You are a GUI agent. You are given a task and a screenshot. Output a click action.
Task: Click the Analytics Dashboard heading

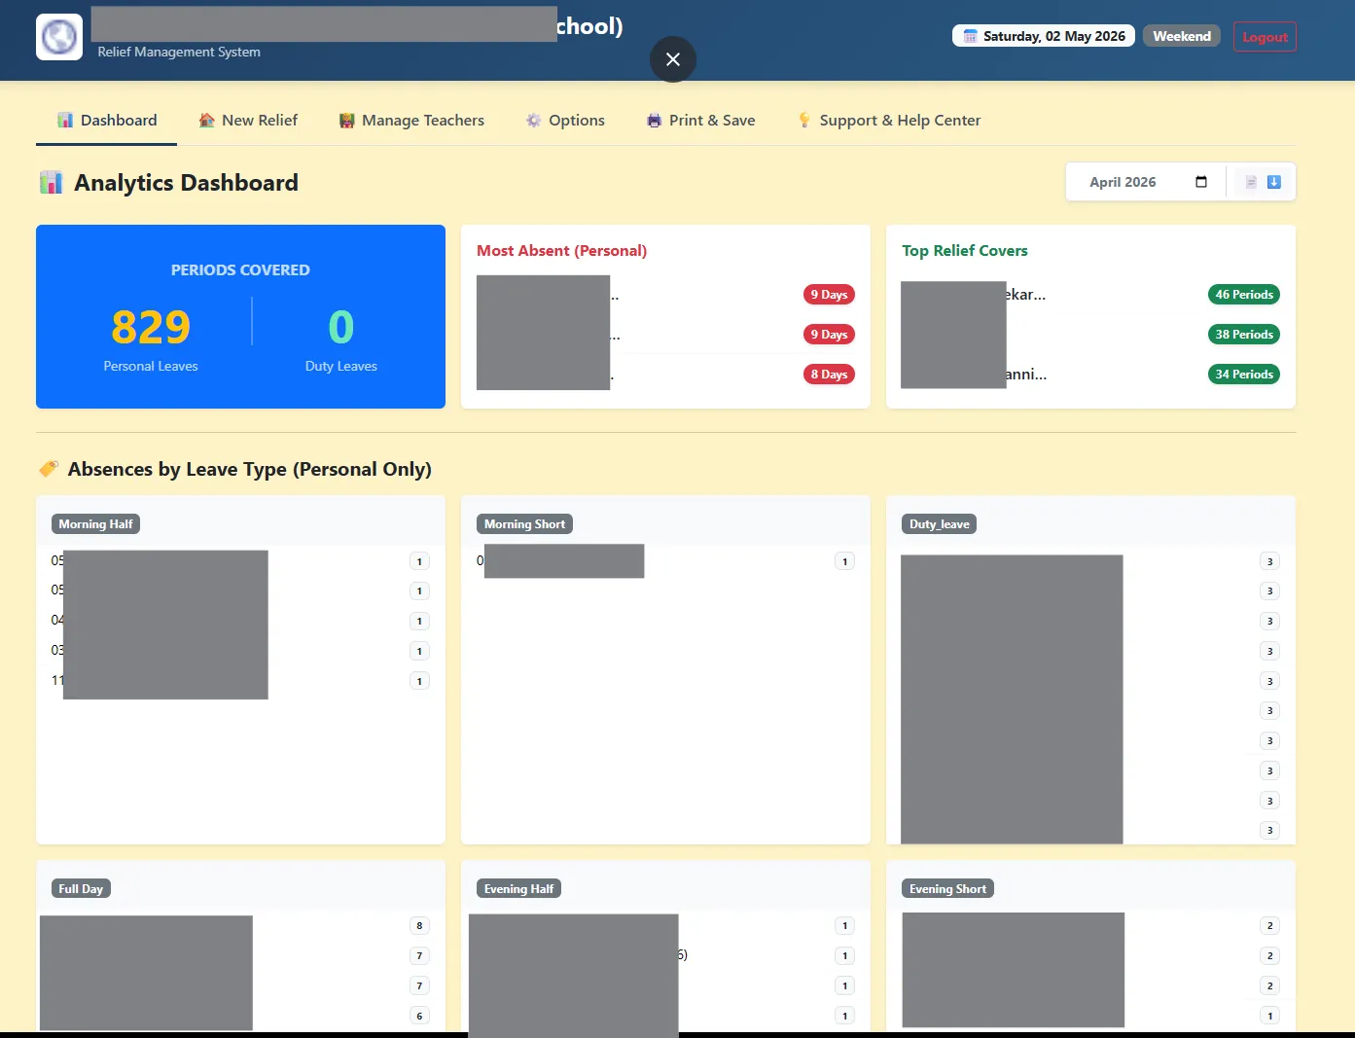(186, 183)
